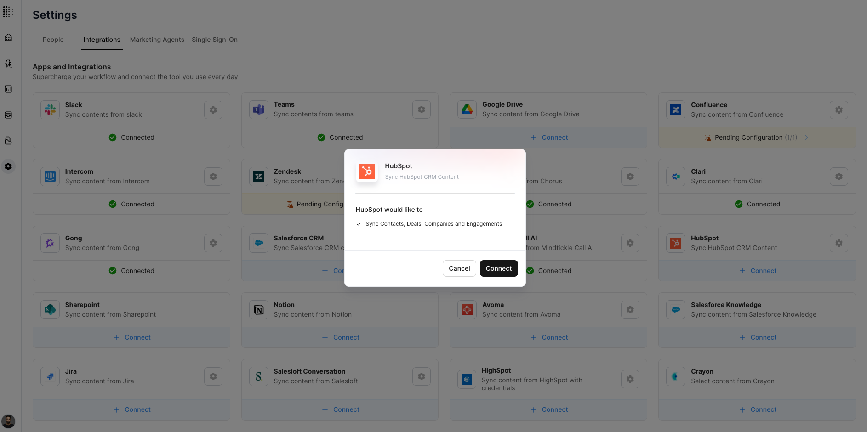Click the Sharepoint logo icon

click(50, 310)
